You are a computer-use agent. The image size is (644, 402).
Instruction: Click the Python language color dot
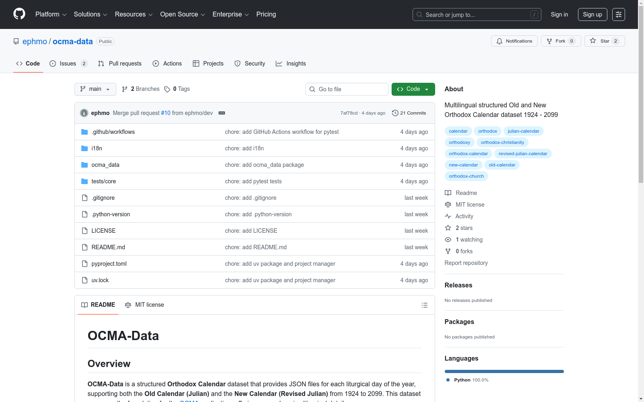coord(448,380)
